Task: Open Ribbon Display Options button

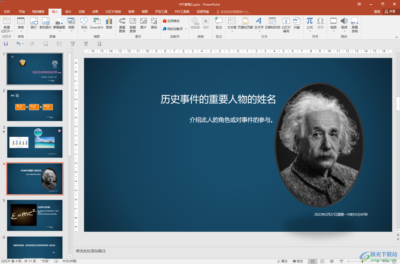Action: pyautogui.click(x=359, y=4)
